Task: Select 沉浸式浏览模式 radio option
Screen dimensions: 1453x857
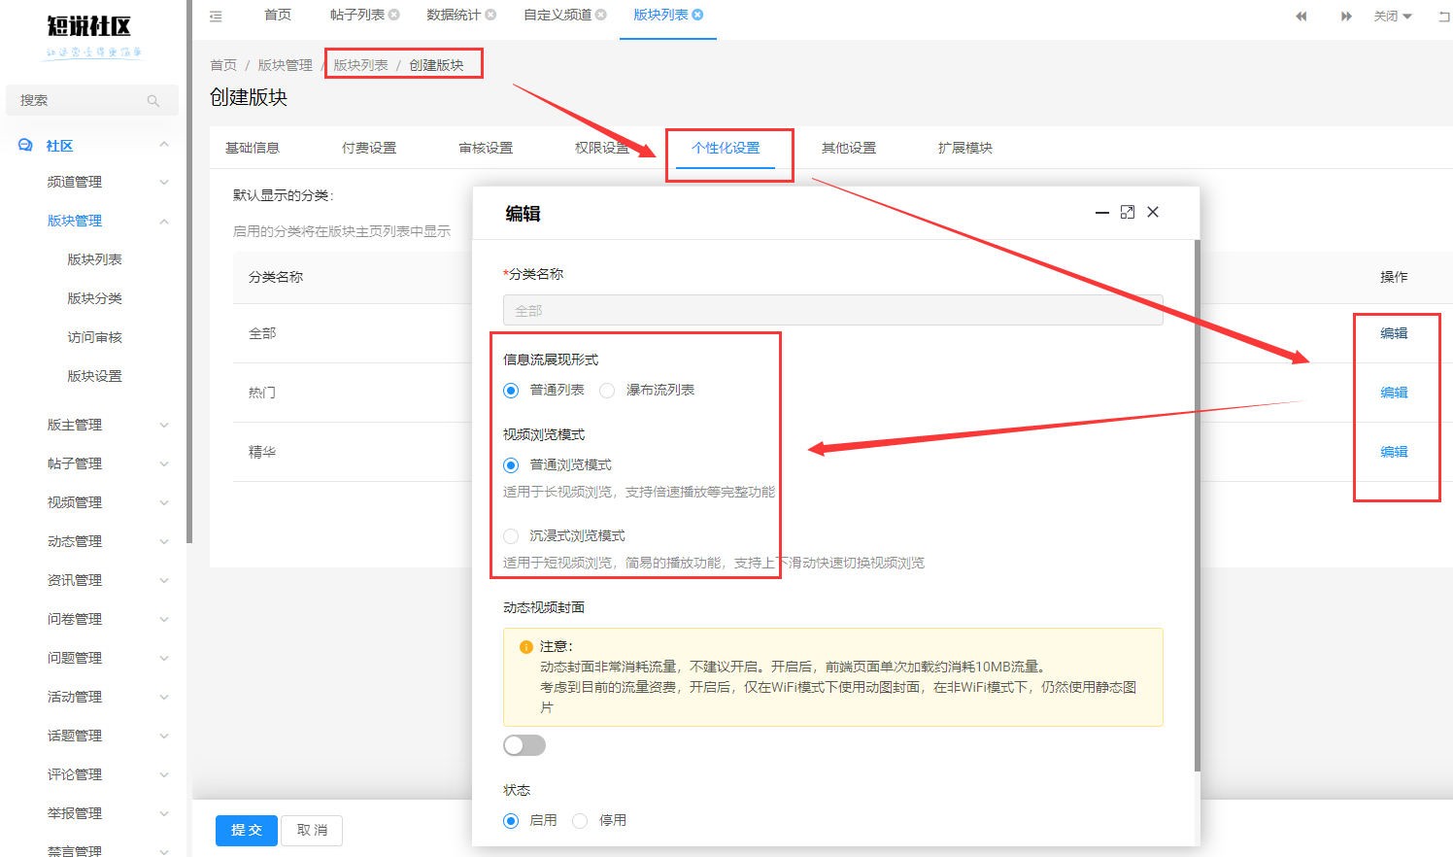Action: pyautogui.click(x=511, y=536)
